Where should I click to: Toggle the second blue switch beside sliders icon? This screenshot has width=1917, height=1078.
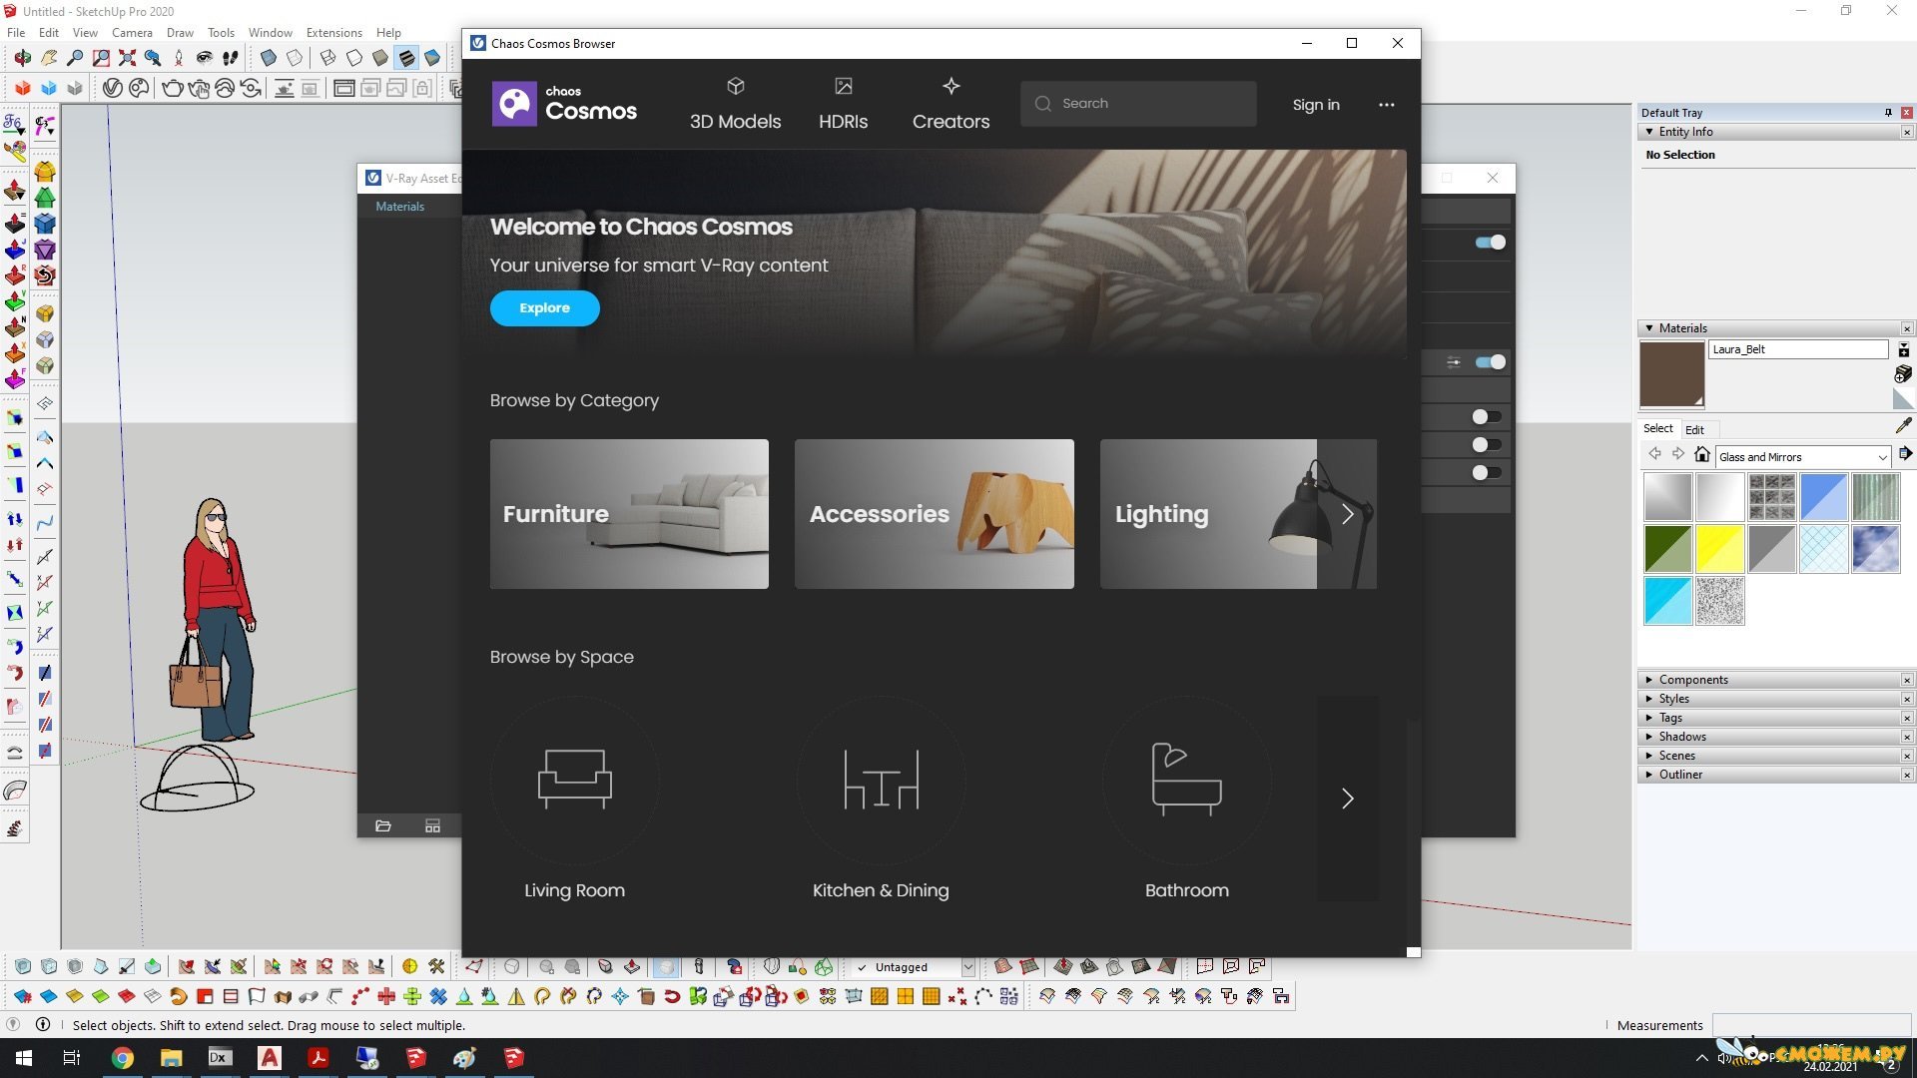tap(1490, 362)
